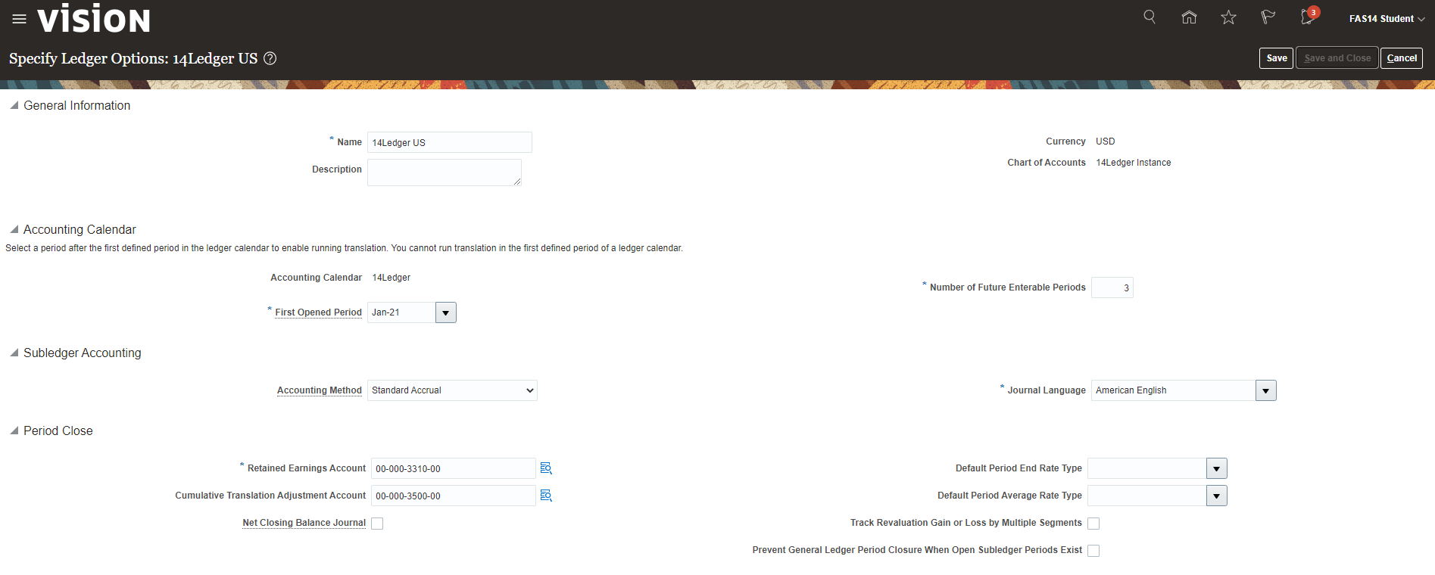The image size is (1435, 575).
Task: Click the Description text field
Action: 444,172
